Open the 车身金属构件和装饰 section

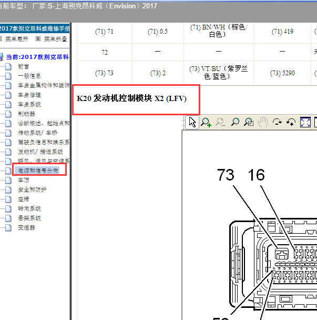[x=44, y=85]
